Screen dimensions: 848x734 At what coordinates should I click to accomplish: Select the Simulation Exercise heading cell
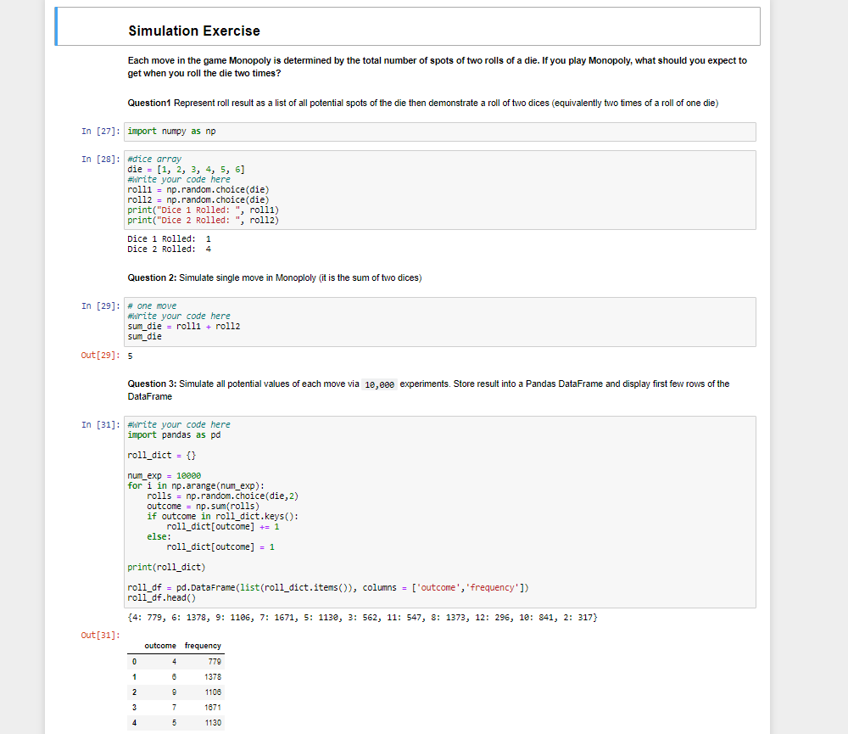pyautogui.click(x=408, y=26)
